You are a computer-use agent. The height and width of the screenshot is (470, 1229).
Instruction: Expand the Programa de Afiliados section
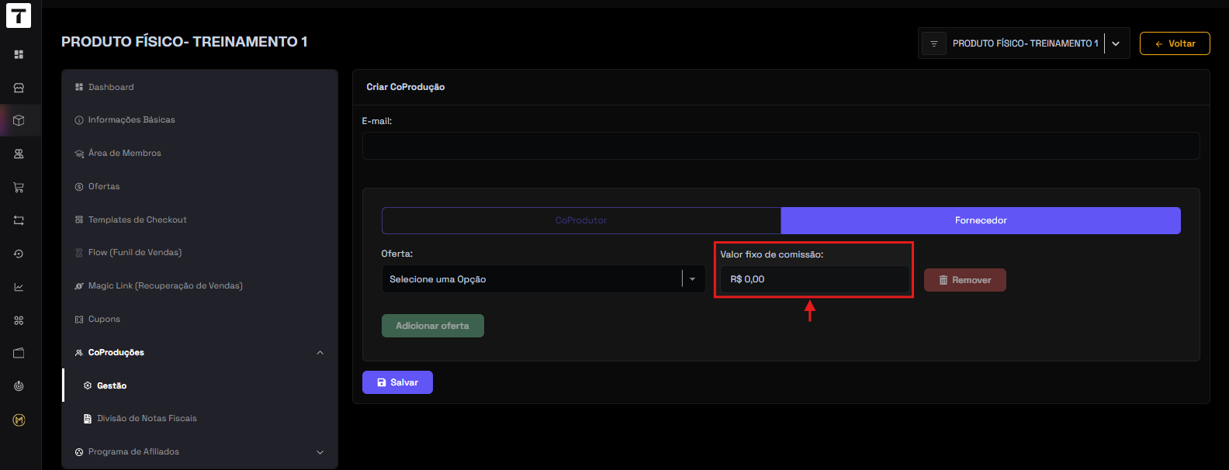(320, 452)
